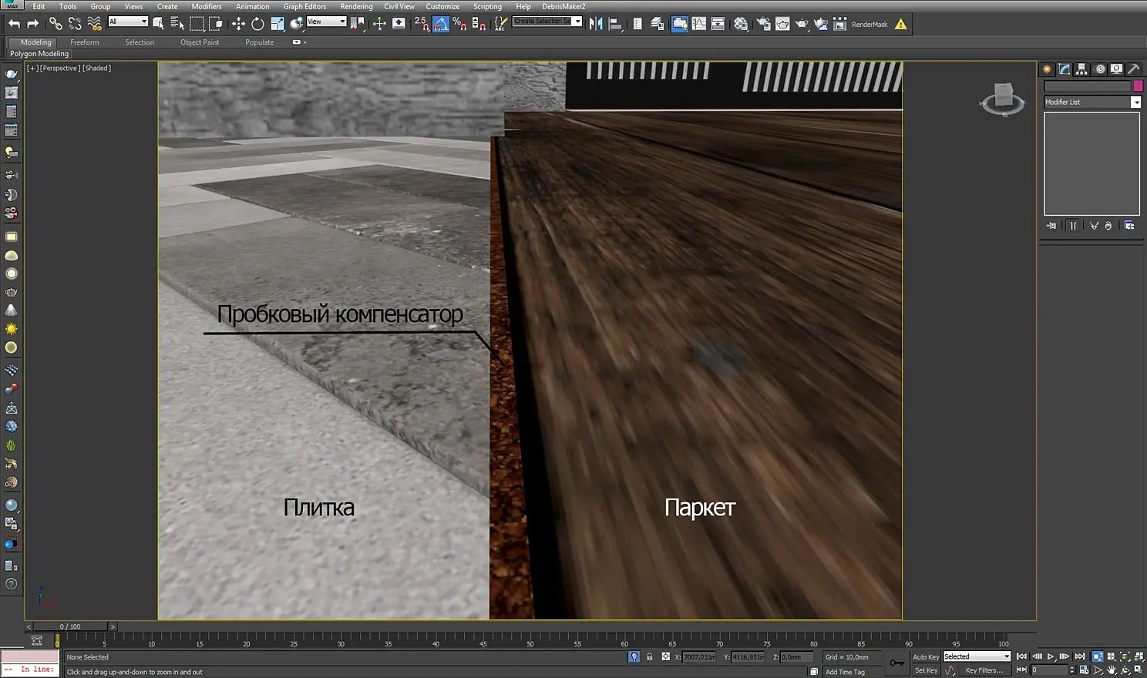The width and height of the screenshot is (1147, 678).
Task: Click the Undo arrow icon
Action: point(14,24)
